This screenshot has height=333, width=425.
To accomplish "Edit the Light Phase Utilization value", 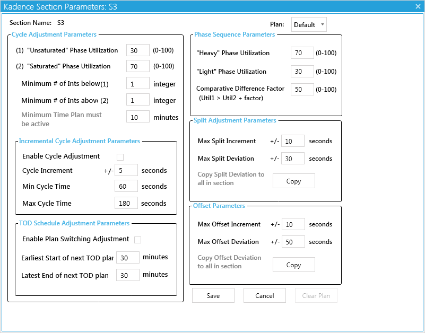I will tap(302, 71).
